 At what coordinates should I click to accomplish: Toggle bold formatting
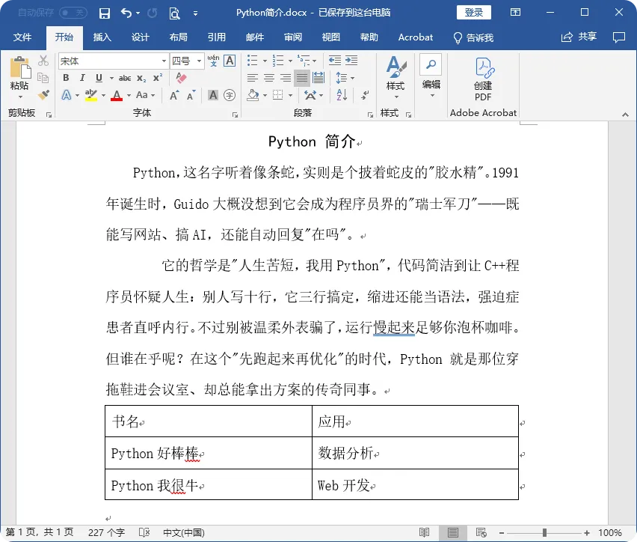pos(66,78)
